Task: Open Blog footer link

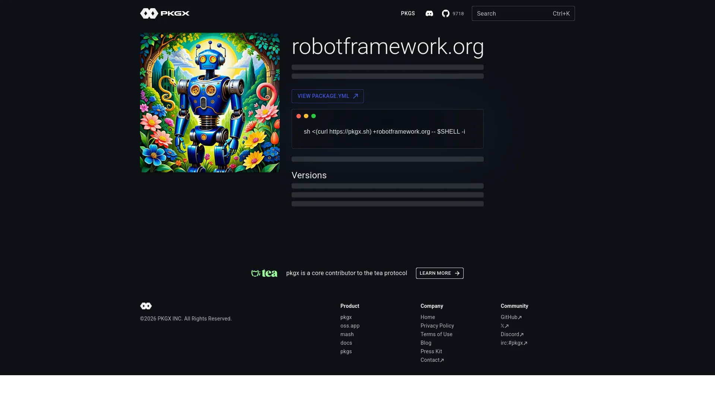Action: (x=426, y=343)
